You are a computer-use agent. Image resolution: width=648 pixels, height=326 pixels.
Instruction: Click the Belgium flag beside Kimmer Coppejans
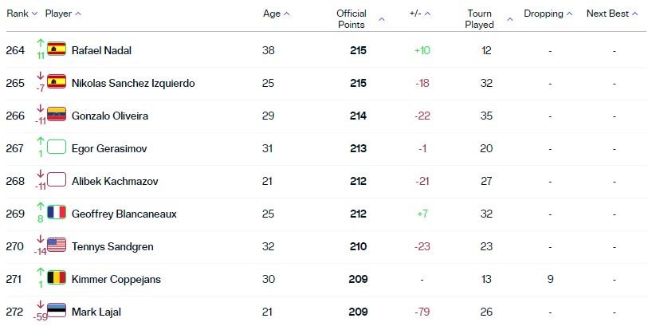[57, 277]
